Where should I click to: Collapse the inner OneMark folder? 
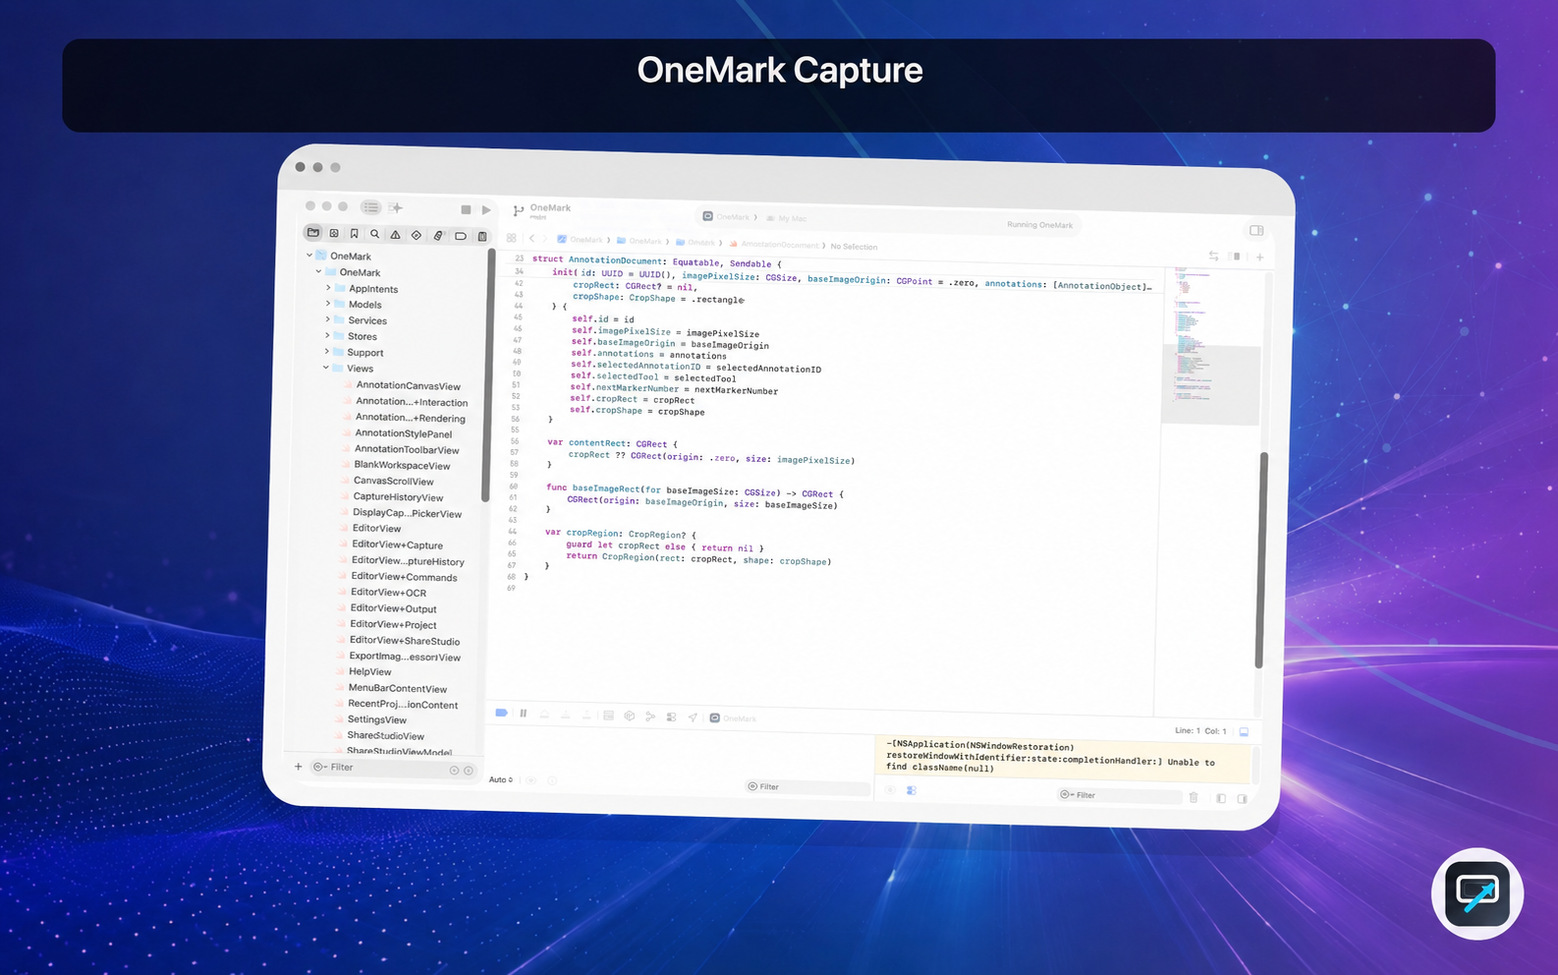(318, 271)
